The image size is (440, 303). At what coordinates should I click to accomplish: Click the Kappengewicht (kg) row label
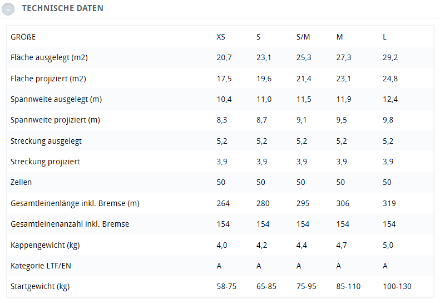point(45,245)
